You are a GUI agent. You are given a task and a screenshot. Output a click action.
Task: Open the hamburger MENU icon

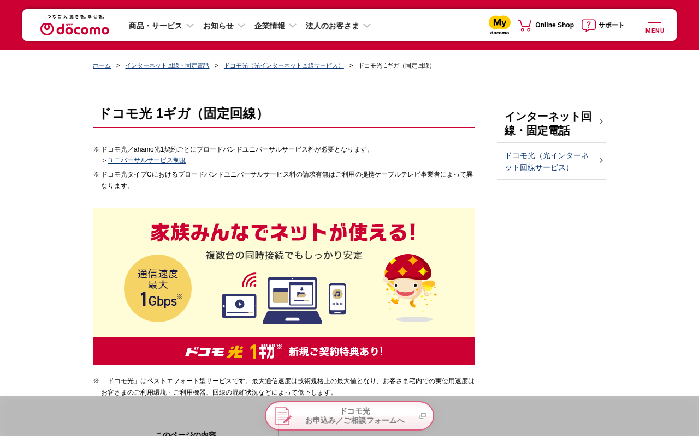pyautogui.click(x=655, y=26)
